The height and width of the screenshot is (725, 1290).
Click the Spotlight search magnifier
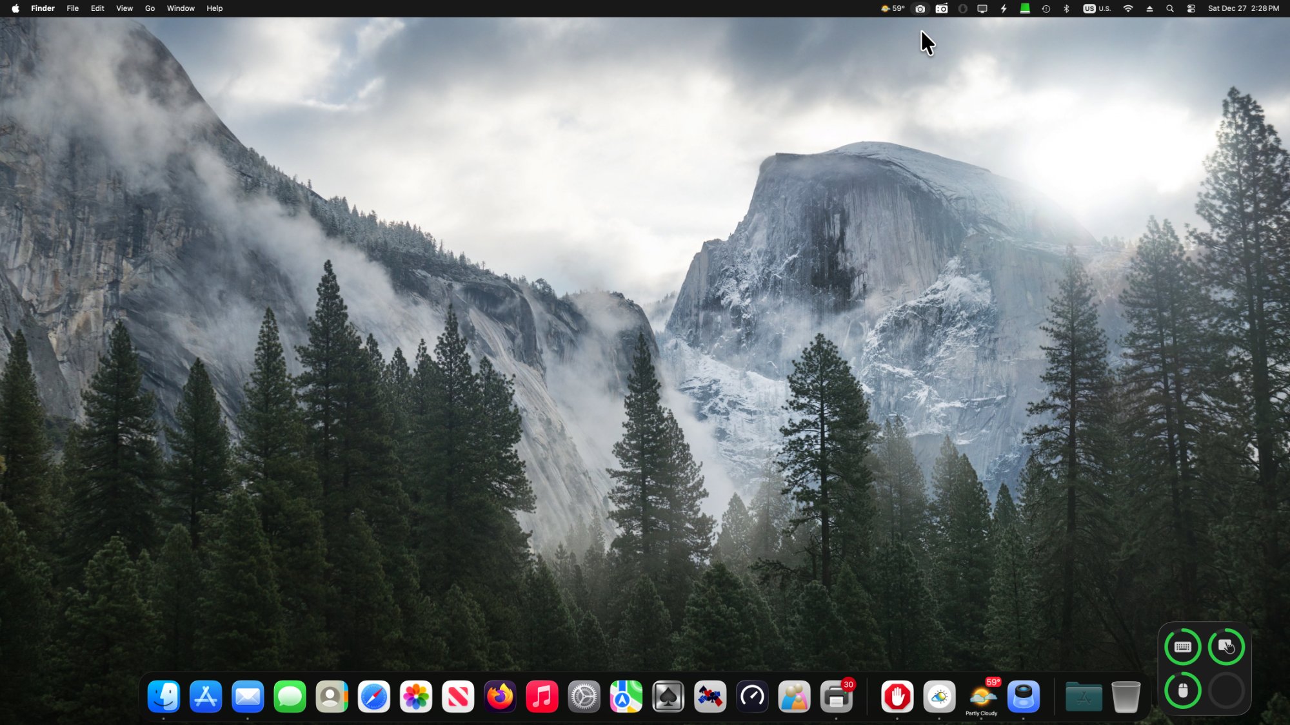[x=1170, y=8]
